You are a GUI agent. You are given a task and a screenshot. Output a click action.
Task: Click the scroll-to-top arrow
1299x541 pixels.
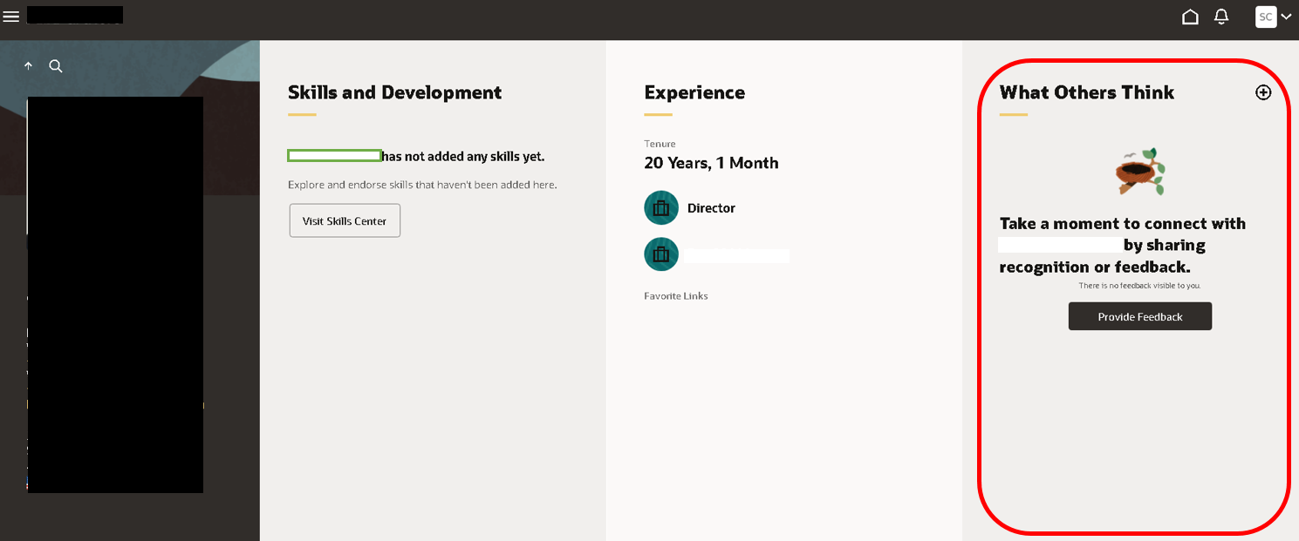click(28, 65)
